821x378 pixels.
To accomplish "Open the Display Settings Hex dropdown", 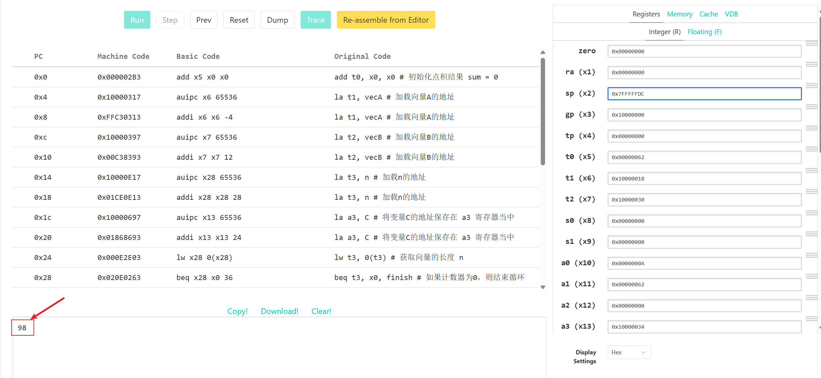I will [629, 352].
